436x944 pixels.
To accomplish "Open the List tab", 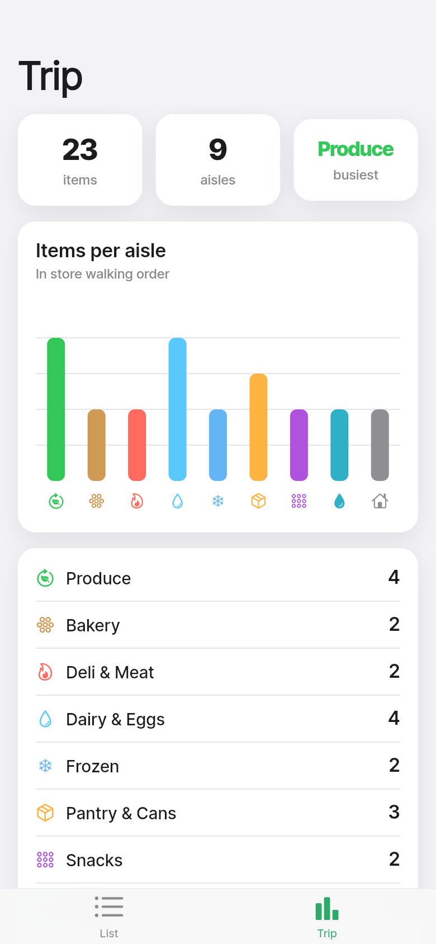I will tap(109, 917).
